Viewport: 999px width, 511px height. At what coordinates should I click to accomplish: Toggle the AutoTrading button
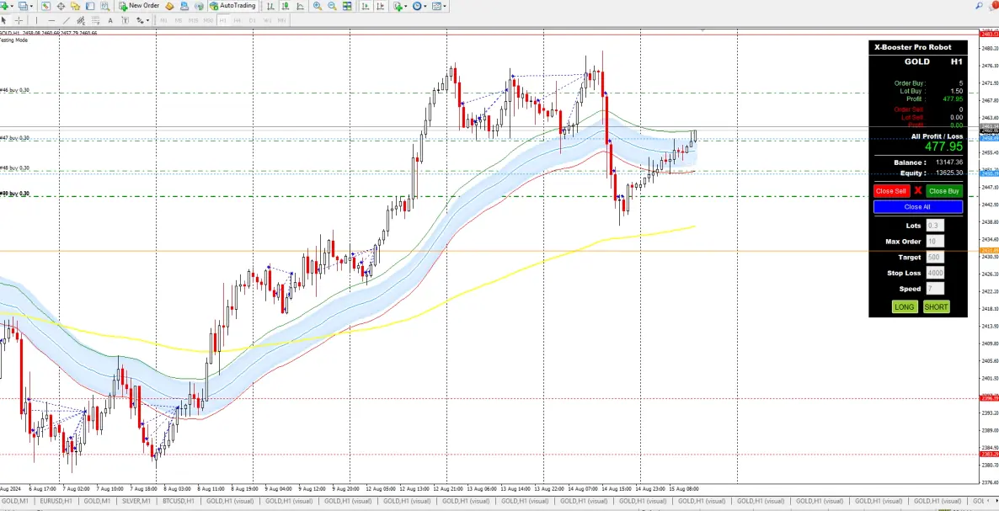click(x=233, y=6)
